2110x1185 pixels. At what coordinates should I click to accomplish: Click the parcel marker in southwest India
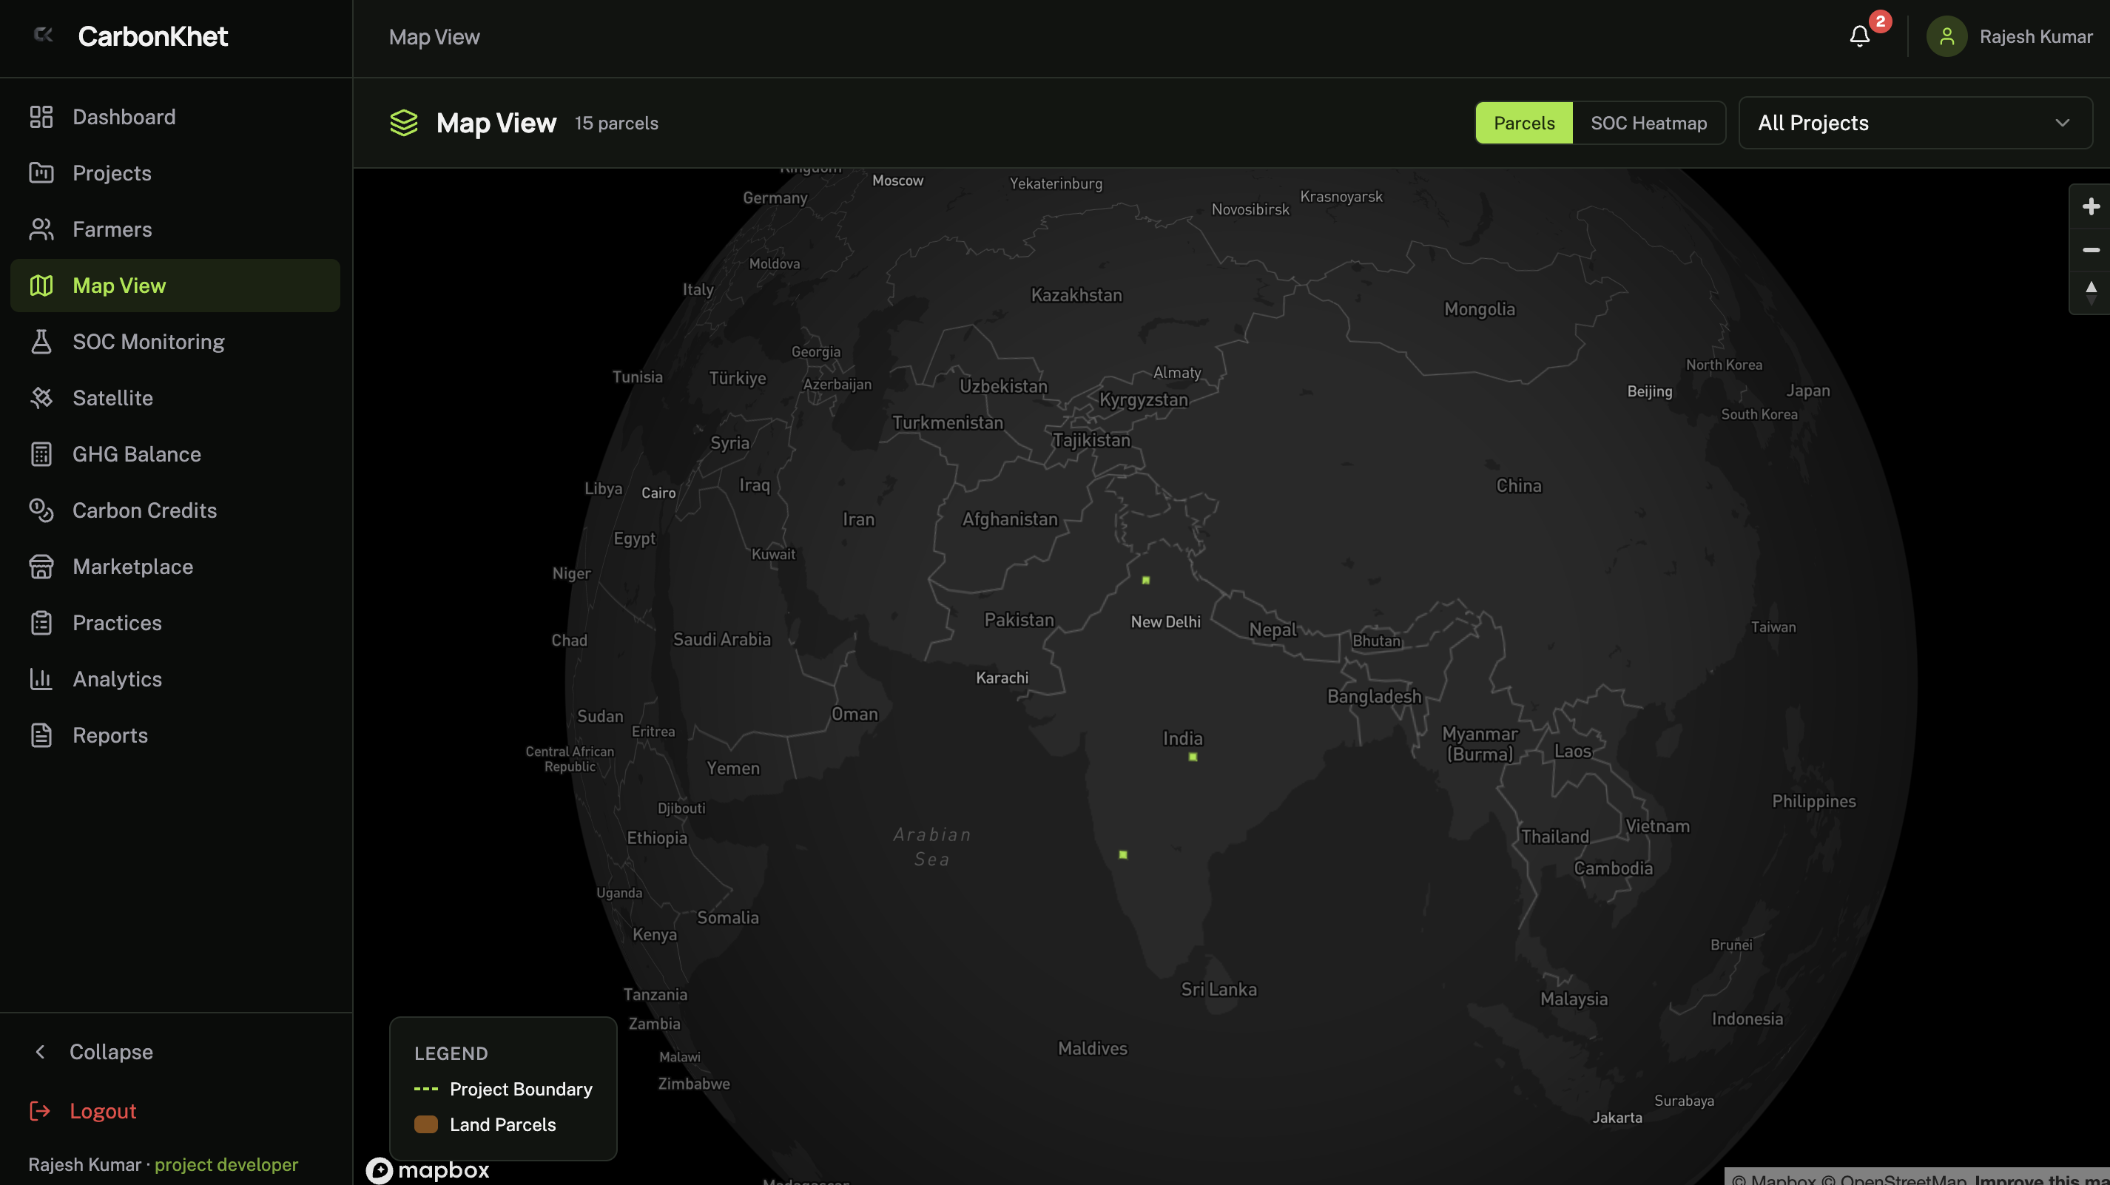pos(1123,854)
